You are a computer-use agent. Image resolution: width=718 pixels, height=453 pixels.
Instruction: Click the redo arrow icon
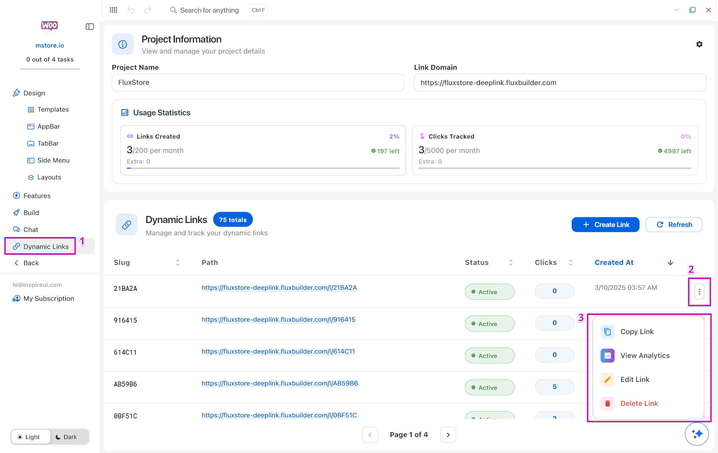pos(148,10)
